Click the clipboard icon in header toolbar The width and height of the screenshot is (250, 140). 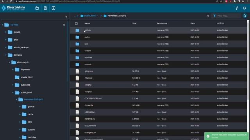45,8
